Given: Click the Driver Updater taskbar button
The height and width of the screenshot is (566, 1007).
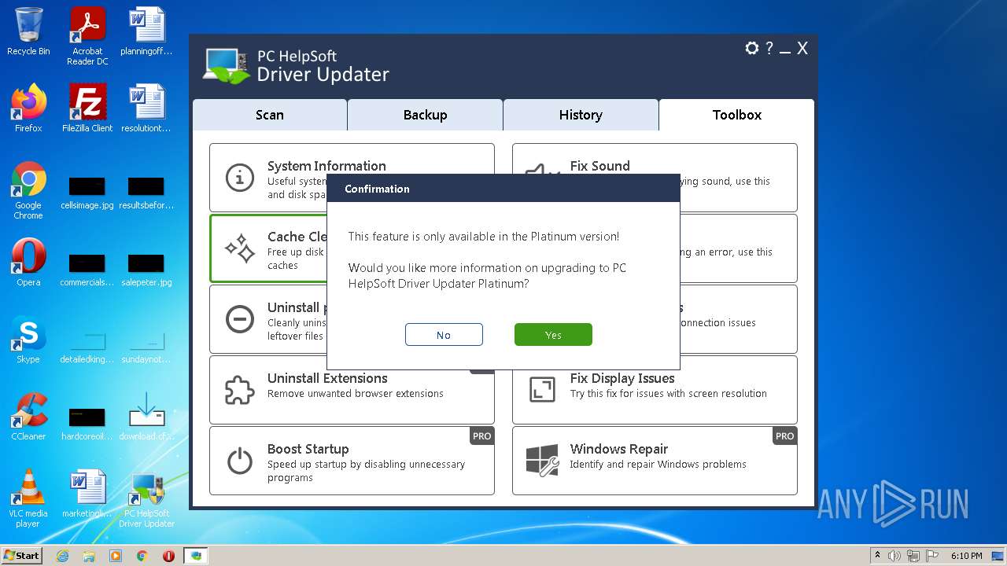Looking at the screenshot, I should coord(196,556).
